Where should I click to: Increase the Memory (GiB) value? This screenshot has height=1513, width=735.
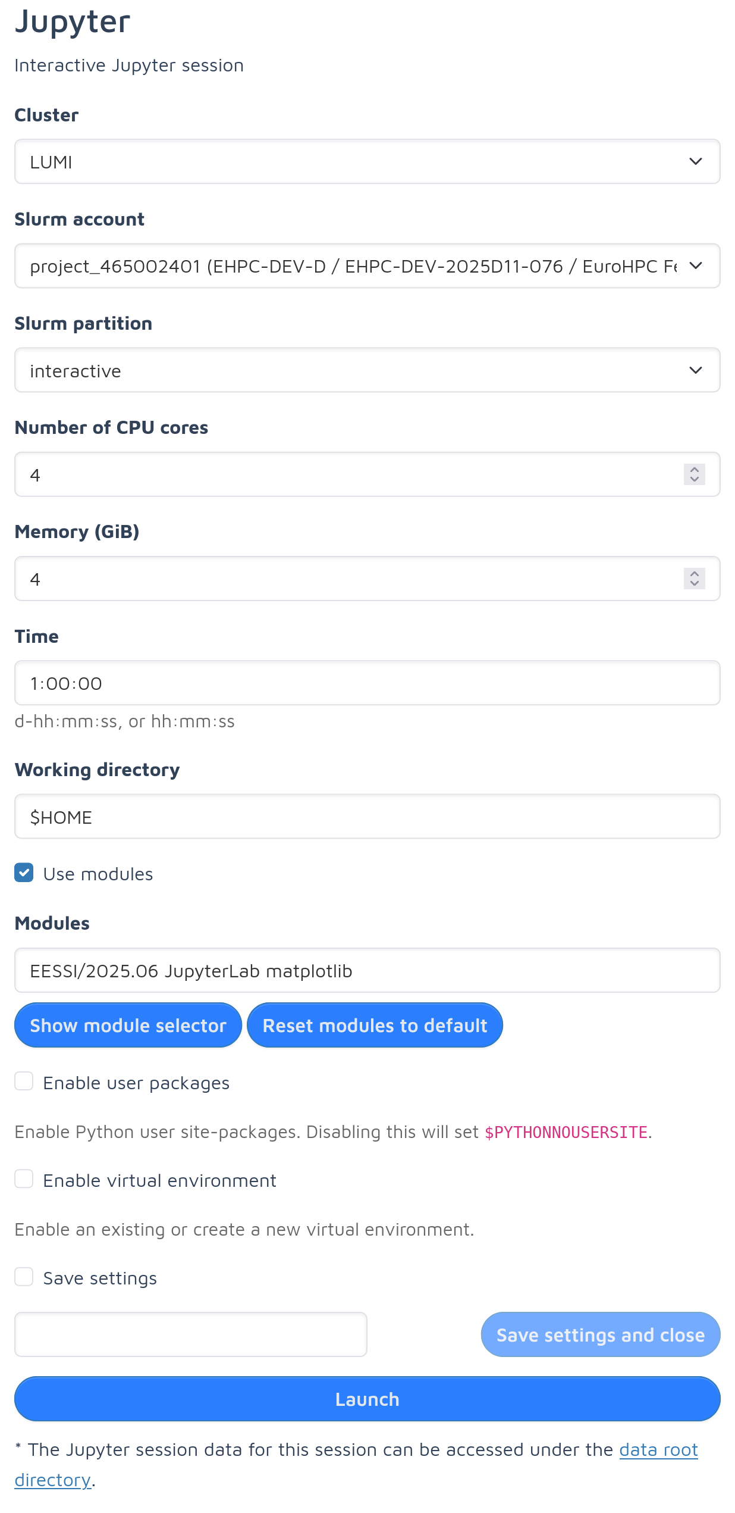click(x=694, y=574)
